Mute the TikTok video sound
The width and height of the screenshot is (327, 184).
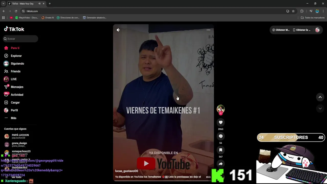(x=118, y=30)
